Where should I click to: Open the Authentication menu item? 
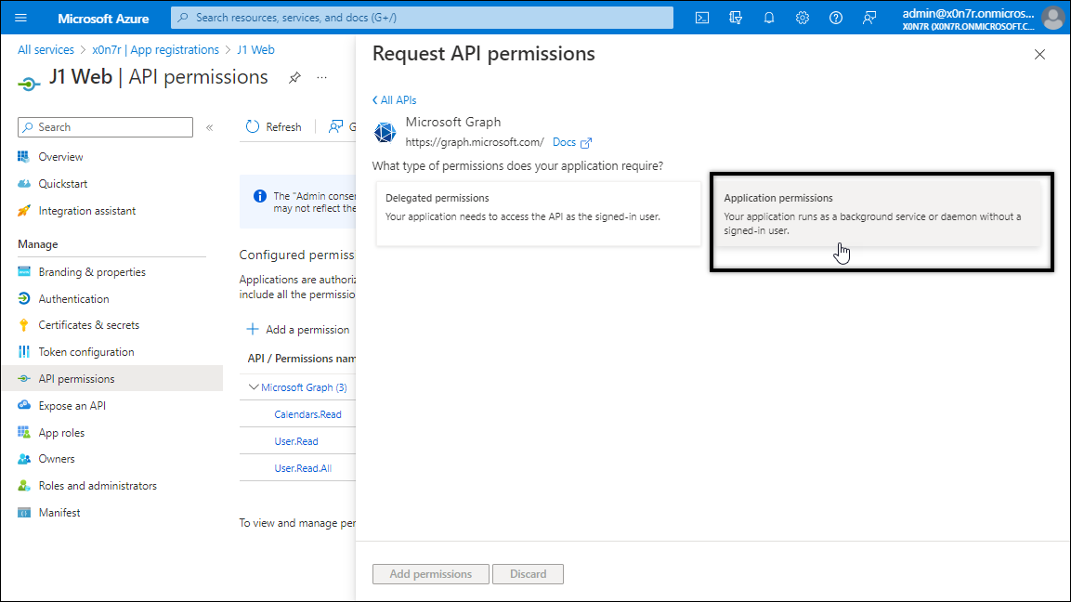tap(73, 299)
